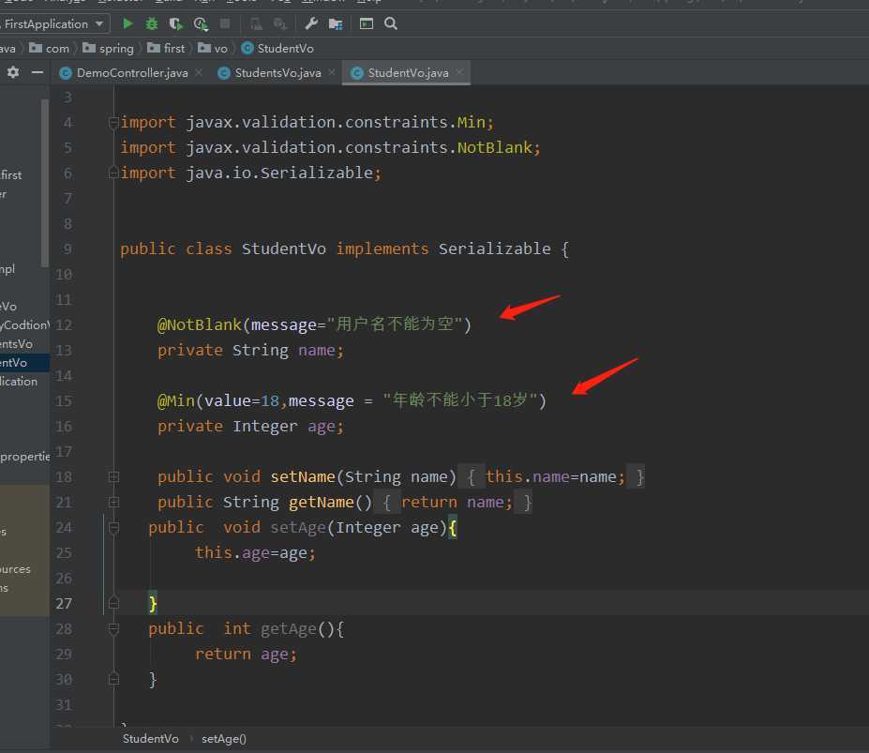
Task: Click the setAge method name at line 24
Action: tap(297, 527)
